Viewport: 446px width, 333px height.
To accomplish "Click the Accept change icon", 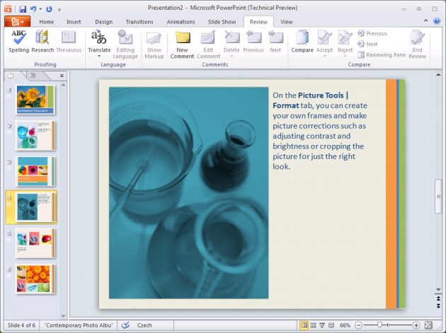I will [x=324, y=37].
